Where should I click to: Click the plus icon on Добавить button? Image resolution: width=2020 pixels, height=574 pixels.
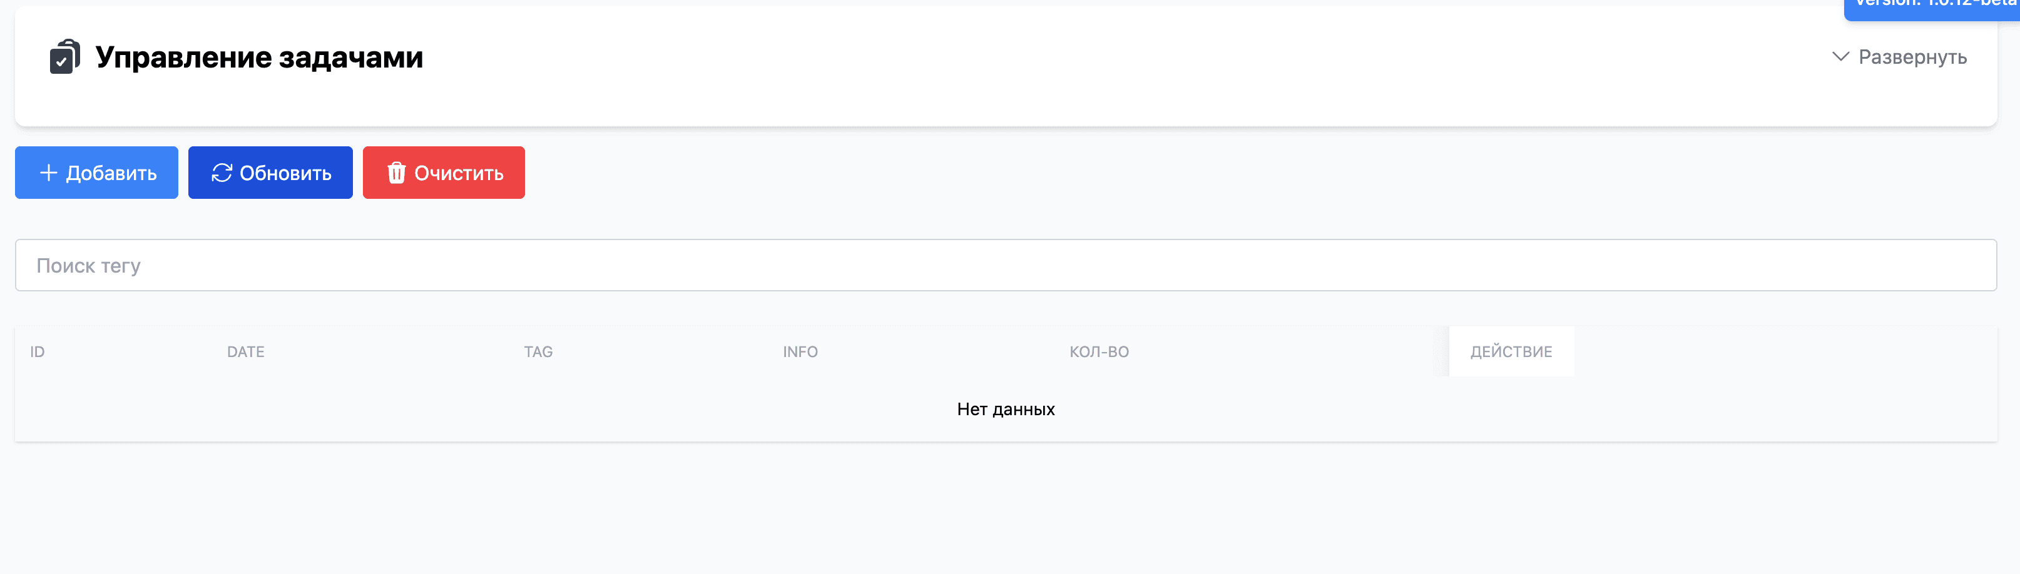[x=49, y=173]
